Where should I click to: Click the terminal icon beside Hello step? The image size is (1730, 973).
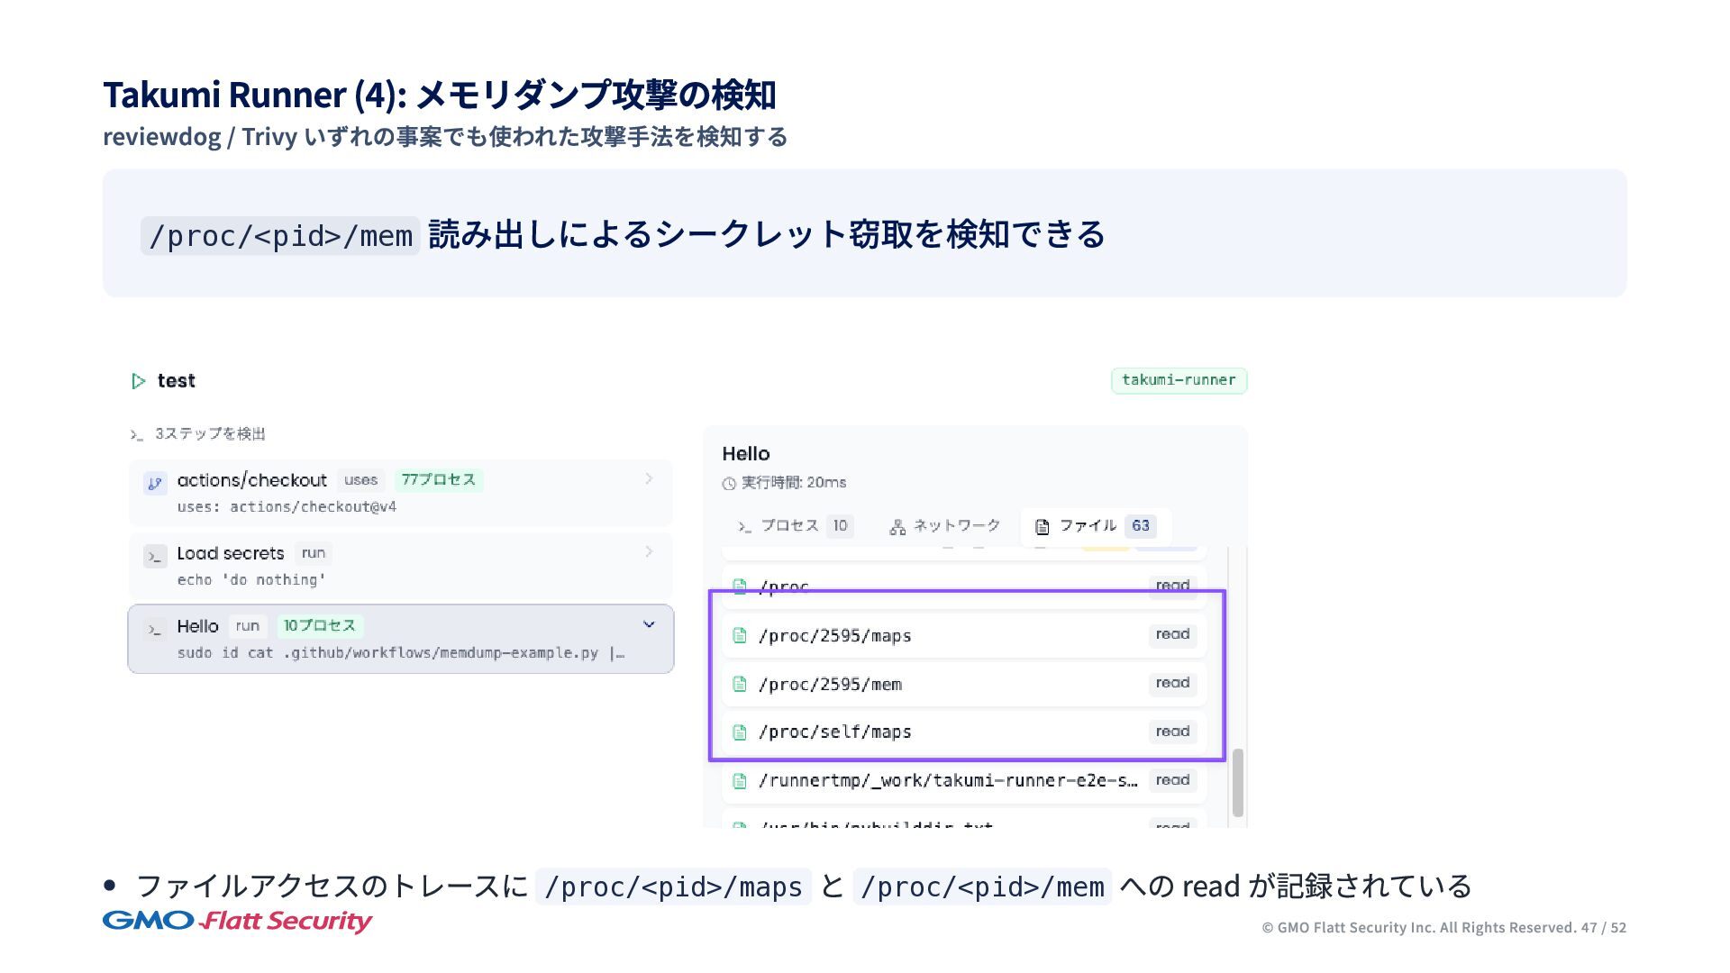pyautogui.click(x=155, y=630)
